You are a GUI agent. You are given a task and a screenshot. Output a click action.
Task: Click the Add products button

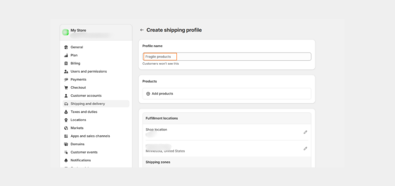227,94
